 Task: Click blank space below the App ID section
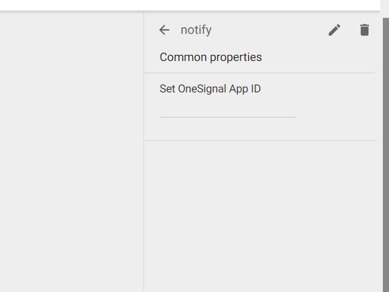[259, 216]
